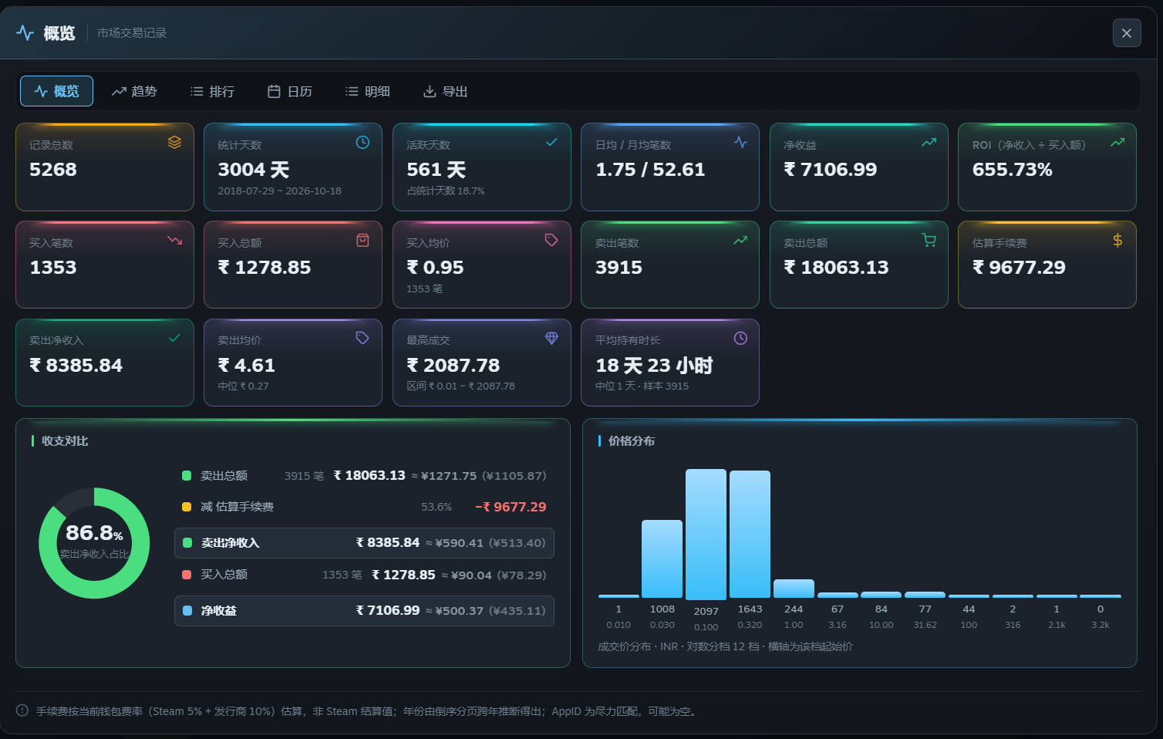Click the red legend dot beside 买入总额
The width and height of the screenshot is (1163, 739).
pos(187,575)
